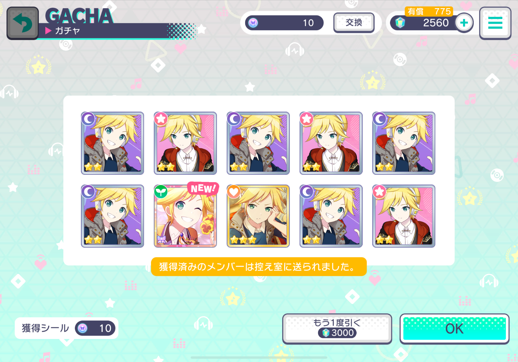The width and height of the screenshot is (518, 362).
Task: Select the second top-row pink star card
Action: point(185,143)
